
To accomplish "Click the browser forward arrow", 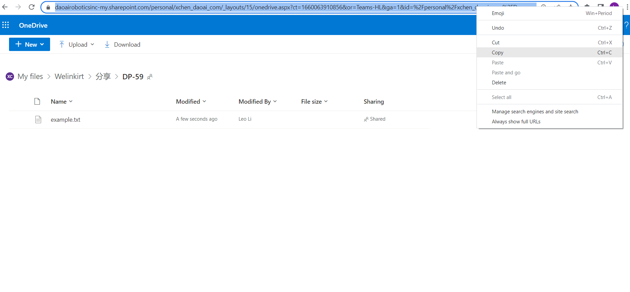I will 18,7.
